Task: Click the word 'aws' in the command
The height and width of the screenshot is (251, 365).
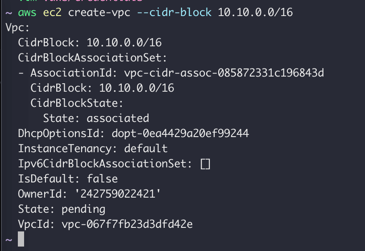Action: 28,12
